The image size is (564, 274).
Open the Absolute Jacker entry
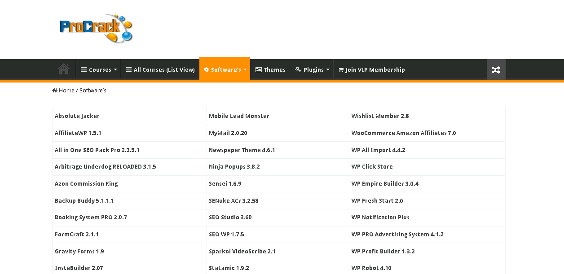[x=77, y=116]
